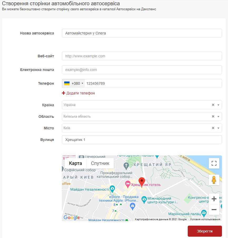Open the +380 country code dropdown
The width and height of the screenshot is (228, 238).
[x=74, y=83]
